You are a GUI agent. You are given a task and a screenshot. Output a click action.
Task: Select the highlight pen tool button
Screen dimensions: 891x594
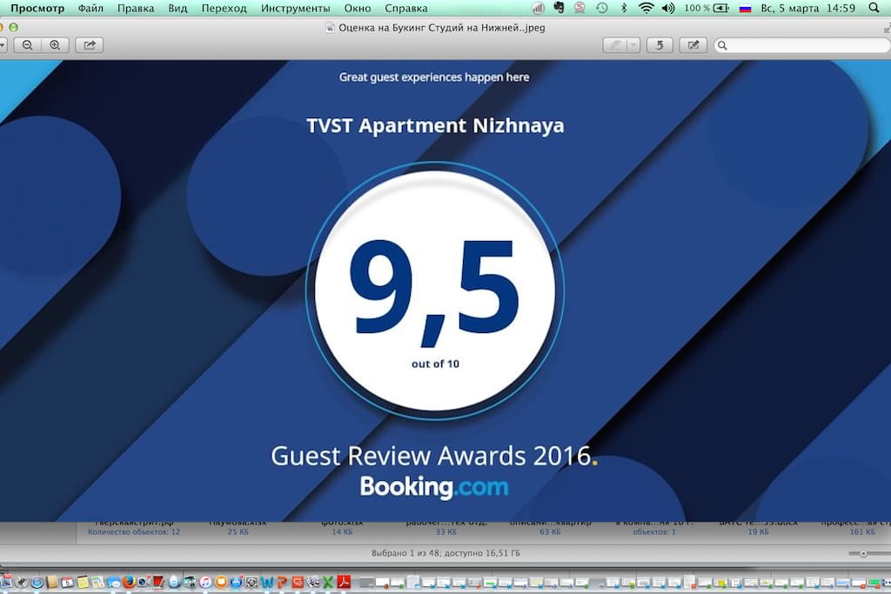(x=615, y=45)
